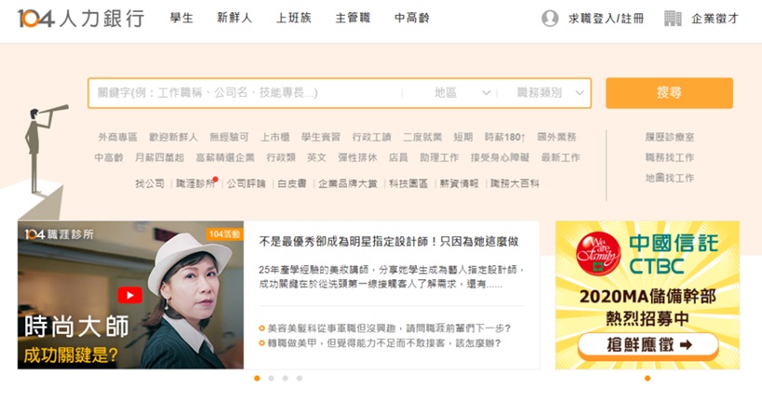Screen dimensions: 762x403
Task: Click the telescope man illustration
Action: tap(44, 148)
